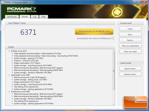The image size is (149, 111).
Task: Select the large 6371 score text
Action: click(x=28, y=32)
